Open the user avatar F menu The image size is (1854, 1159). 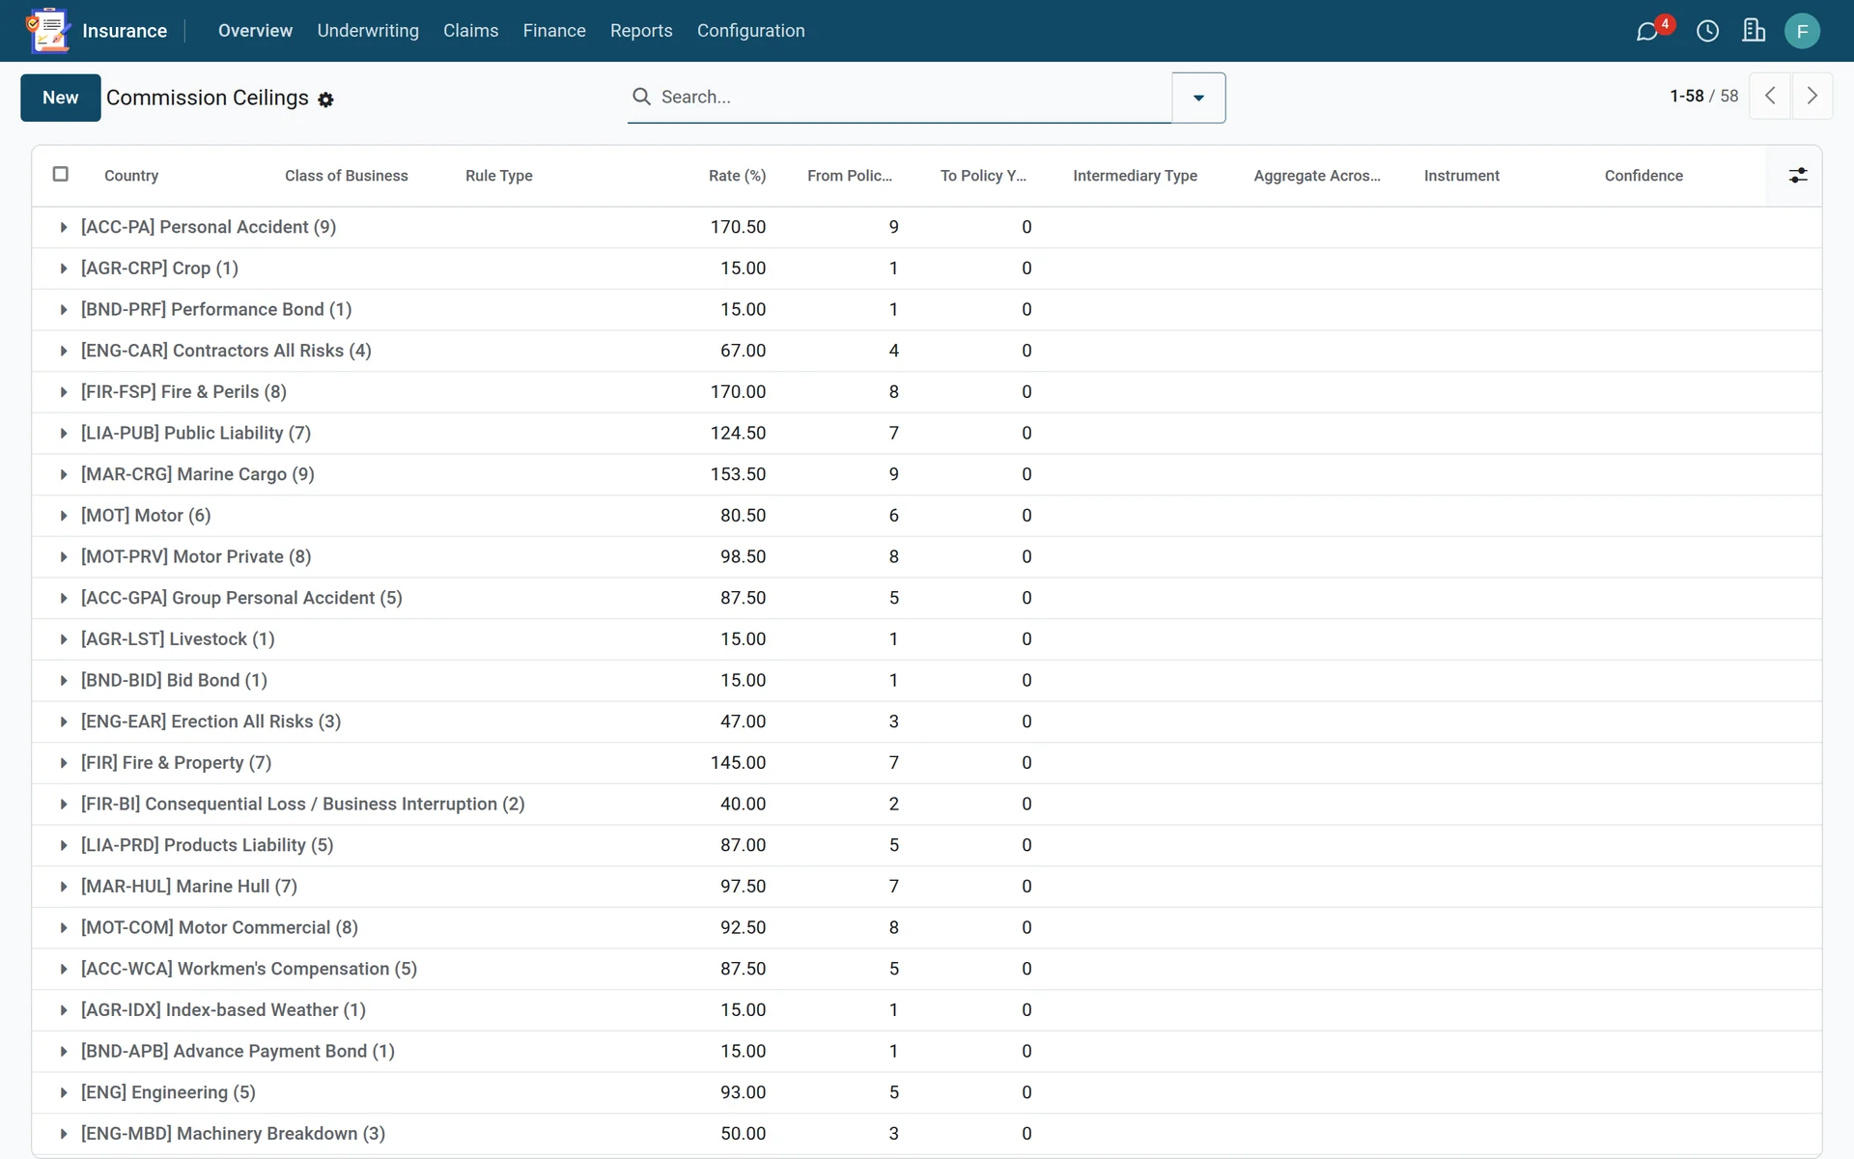pos(1802,31)
